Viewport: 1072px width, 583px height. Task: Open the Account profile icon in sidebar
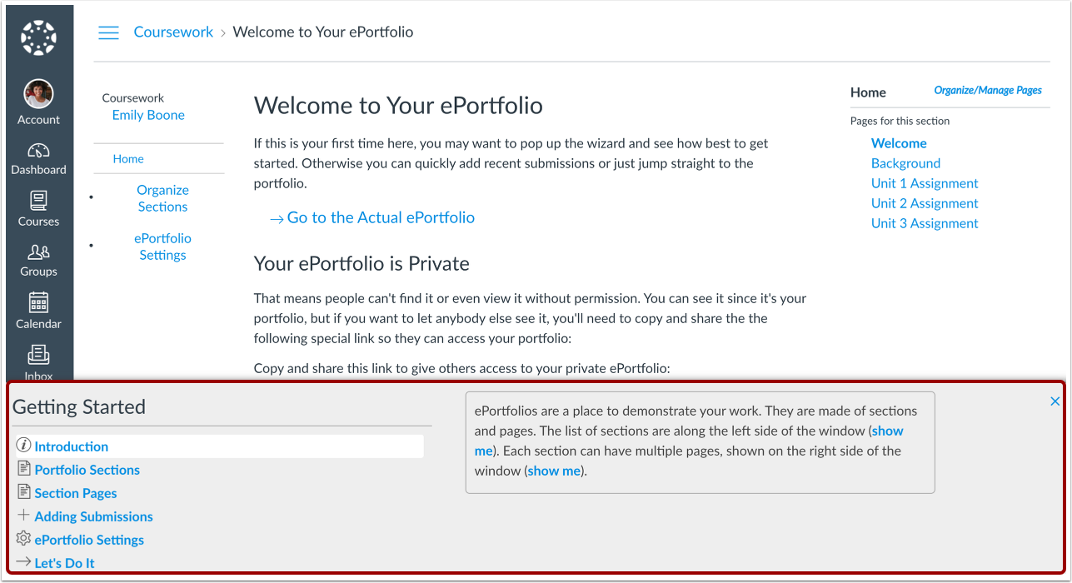(38, 92)
